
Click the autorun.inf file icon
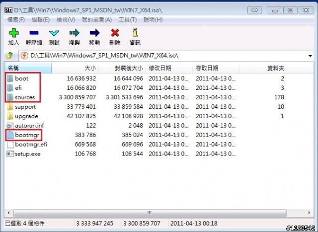pyautogui.click(x=10, y=126)
